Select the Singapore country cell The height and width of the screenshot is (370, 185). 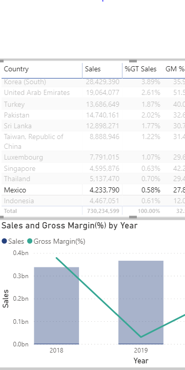pyautogui.click(x=19, y=168)
